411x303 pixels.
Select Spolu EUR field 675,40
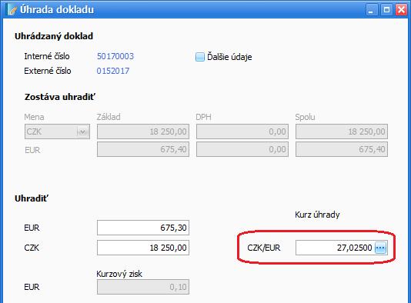[x=342, y=149]
